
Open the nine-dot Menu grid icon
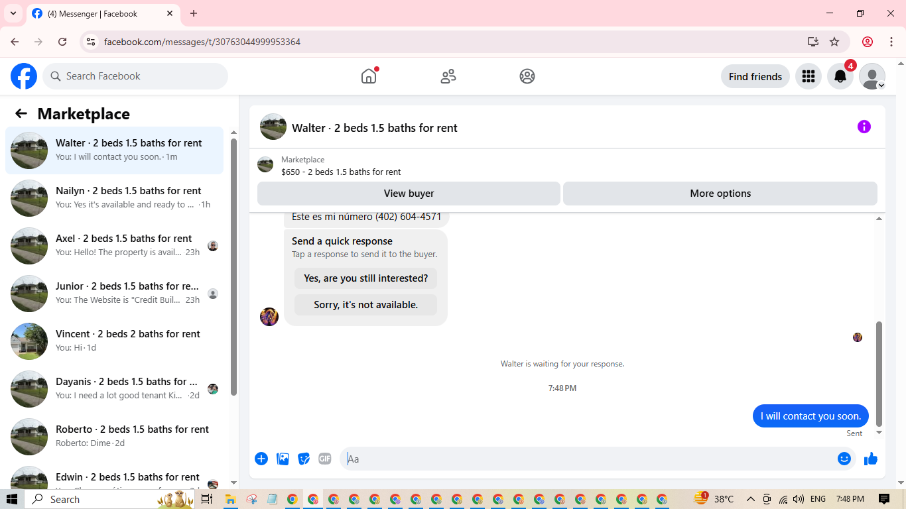click(808, 76)
